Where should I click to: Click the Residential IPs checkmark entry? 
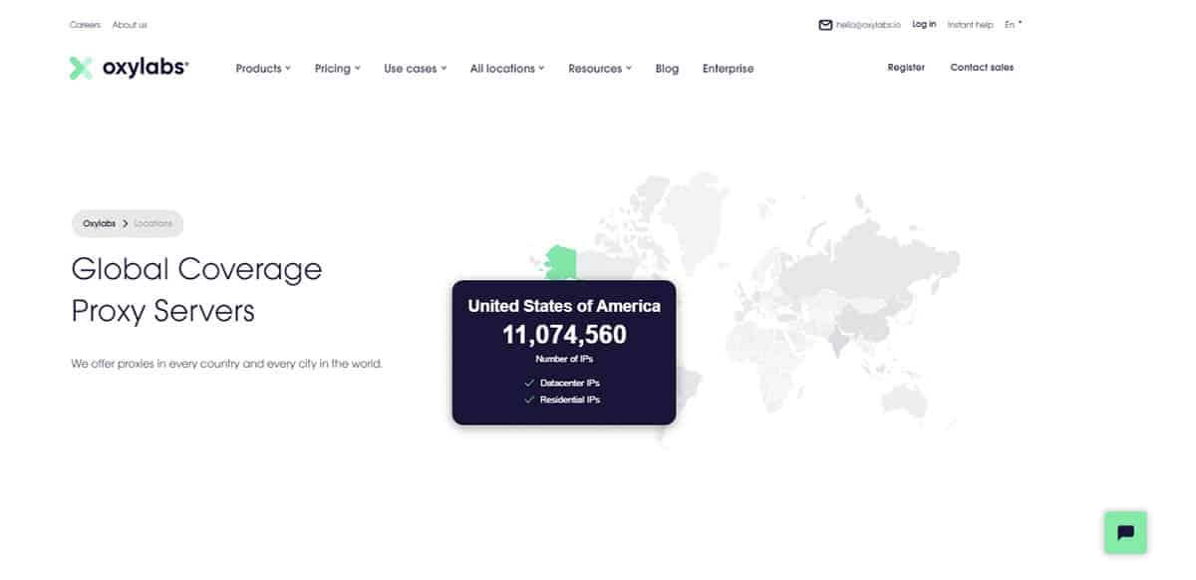pos(562,400)
